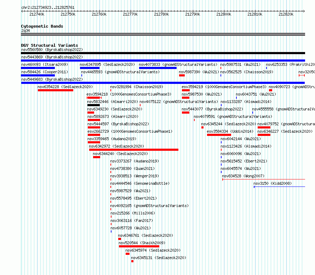
Task: Click esv2662729 1000Genomes Phase1 label
Action: pyautogui.click(x=130, y=131)
